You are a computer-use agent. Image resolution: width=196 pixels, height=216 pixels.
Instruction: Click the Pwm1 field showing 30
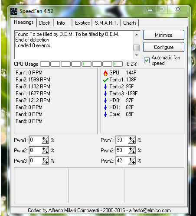pyautogui.click(x=122, y=140)
